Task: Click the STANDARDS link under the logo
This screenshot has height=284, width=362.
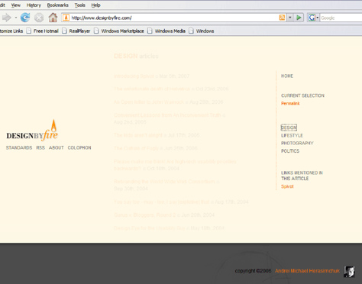Action: point(19,147)
